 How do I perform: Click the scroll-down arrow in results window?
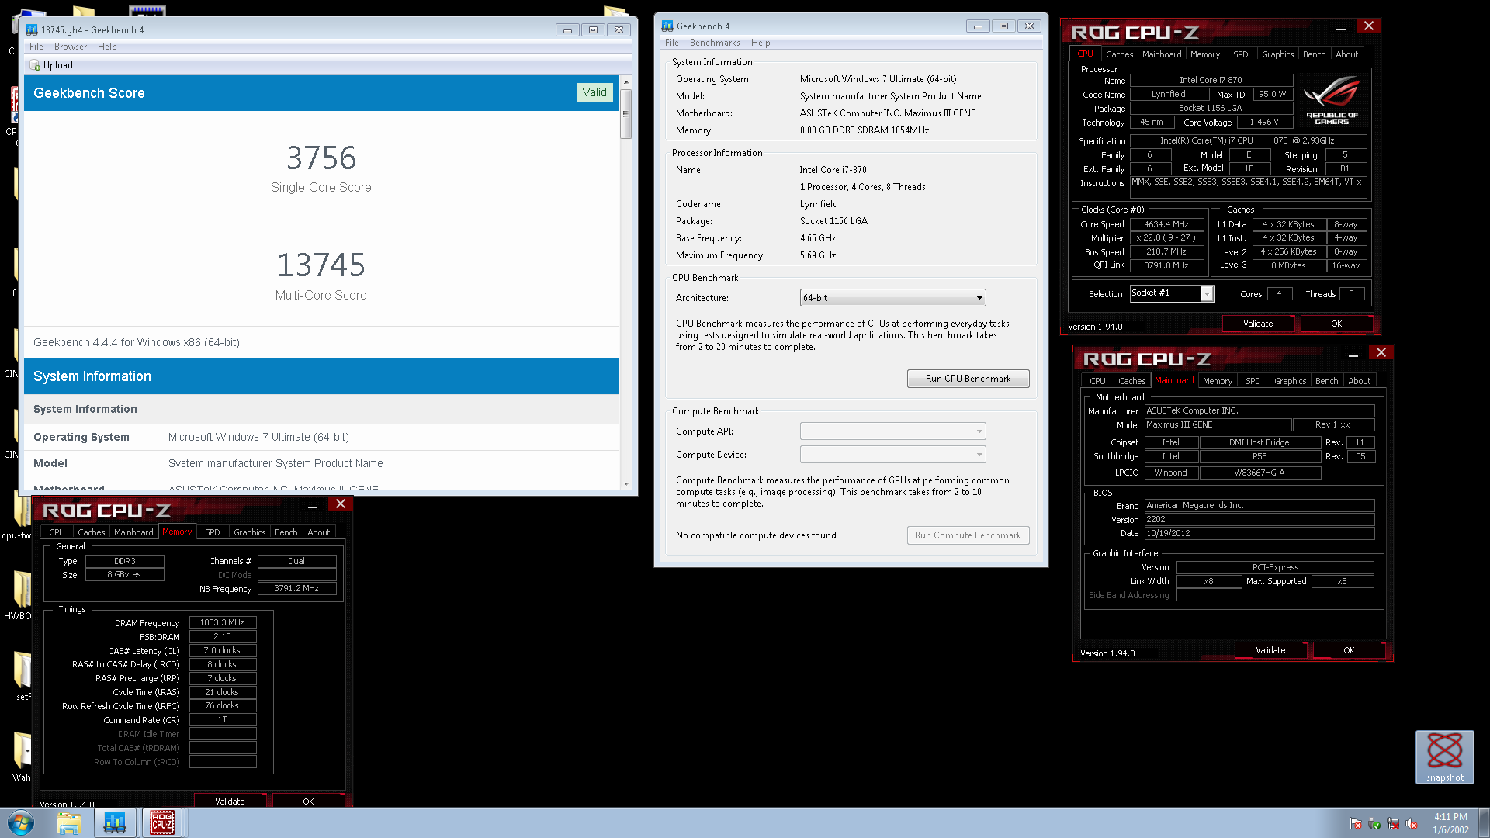pos(626,484)
